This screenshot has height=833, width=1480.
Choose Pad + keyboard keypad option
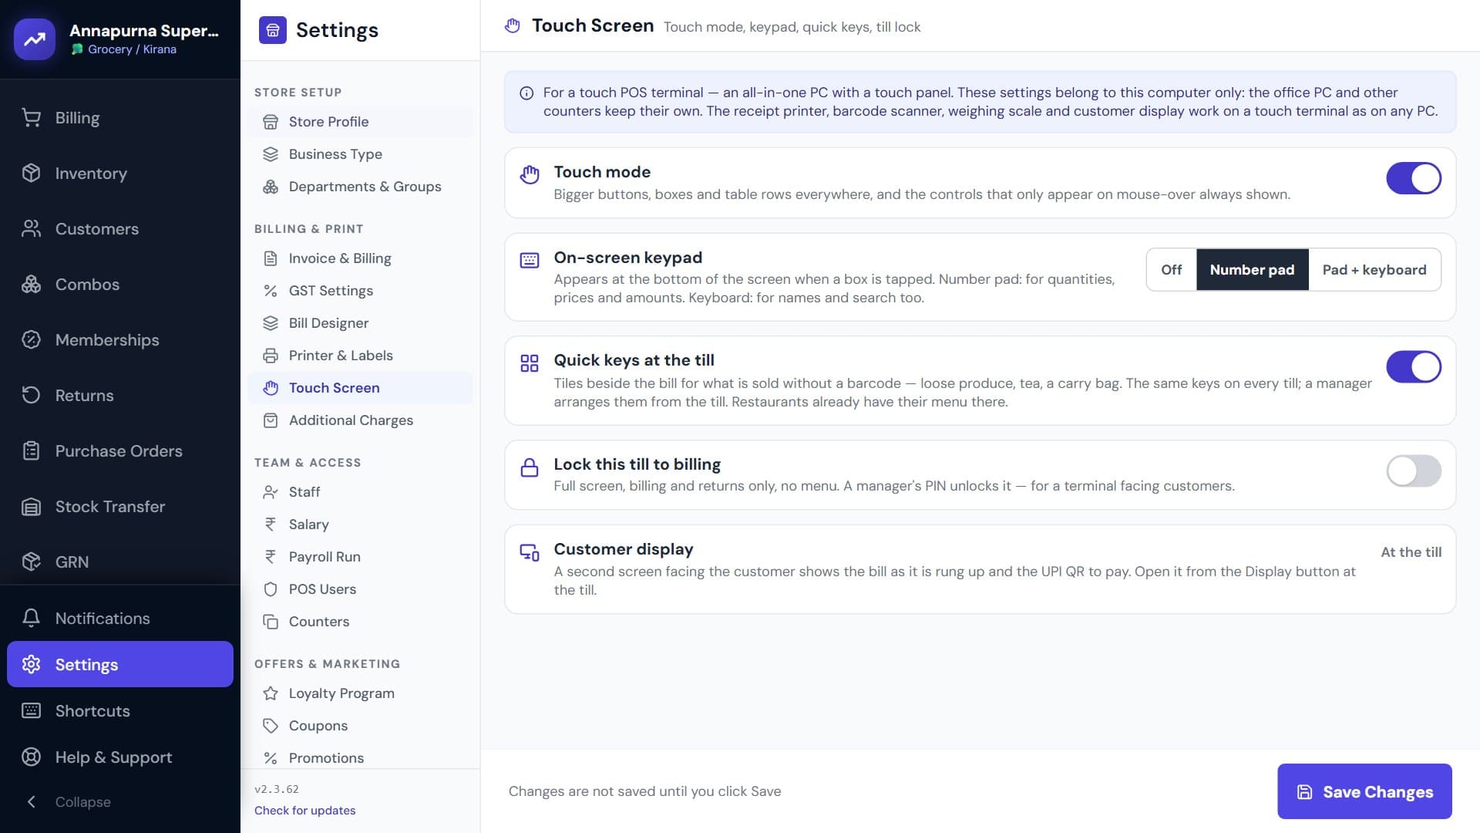tap(1374, 270)
